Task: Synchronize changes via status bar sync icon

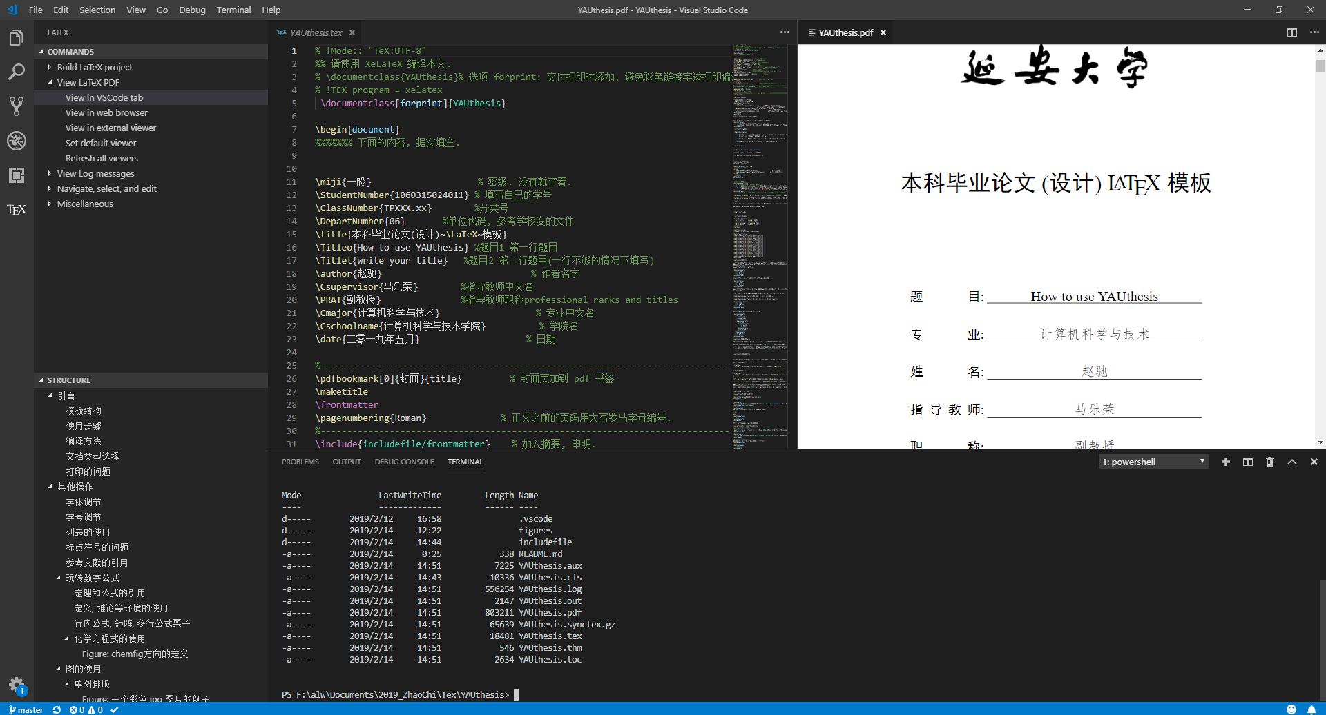Action: 57,709
